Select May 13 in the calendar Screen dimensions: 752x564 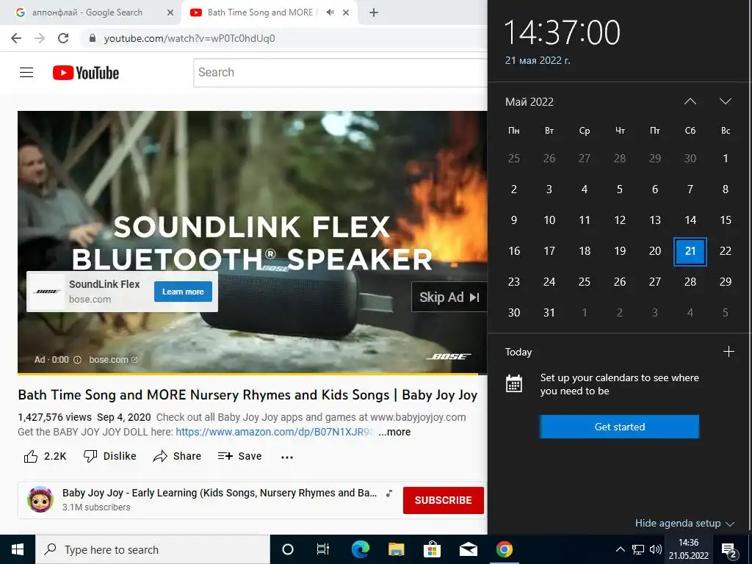pyautogui.click(x=655, y=220)
